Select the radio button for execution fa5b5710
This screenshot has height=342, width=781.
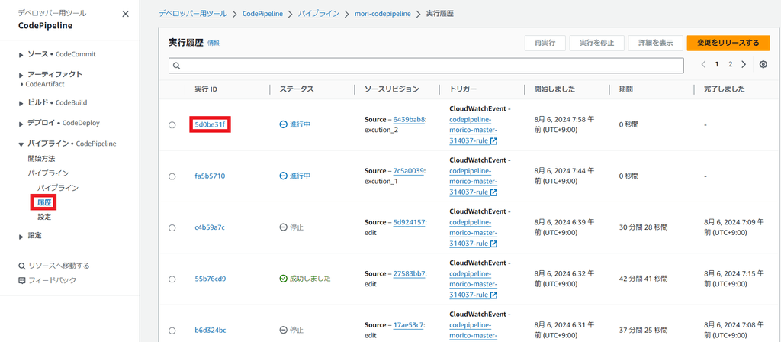pyautogui.click(x=172, y=176)
